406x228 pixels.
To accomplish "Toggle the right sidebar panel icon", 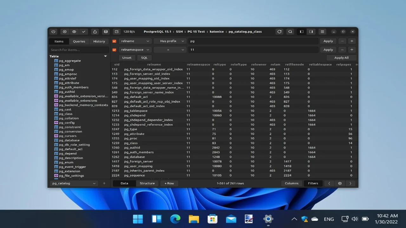I will tap(311, 32).
